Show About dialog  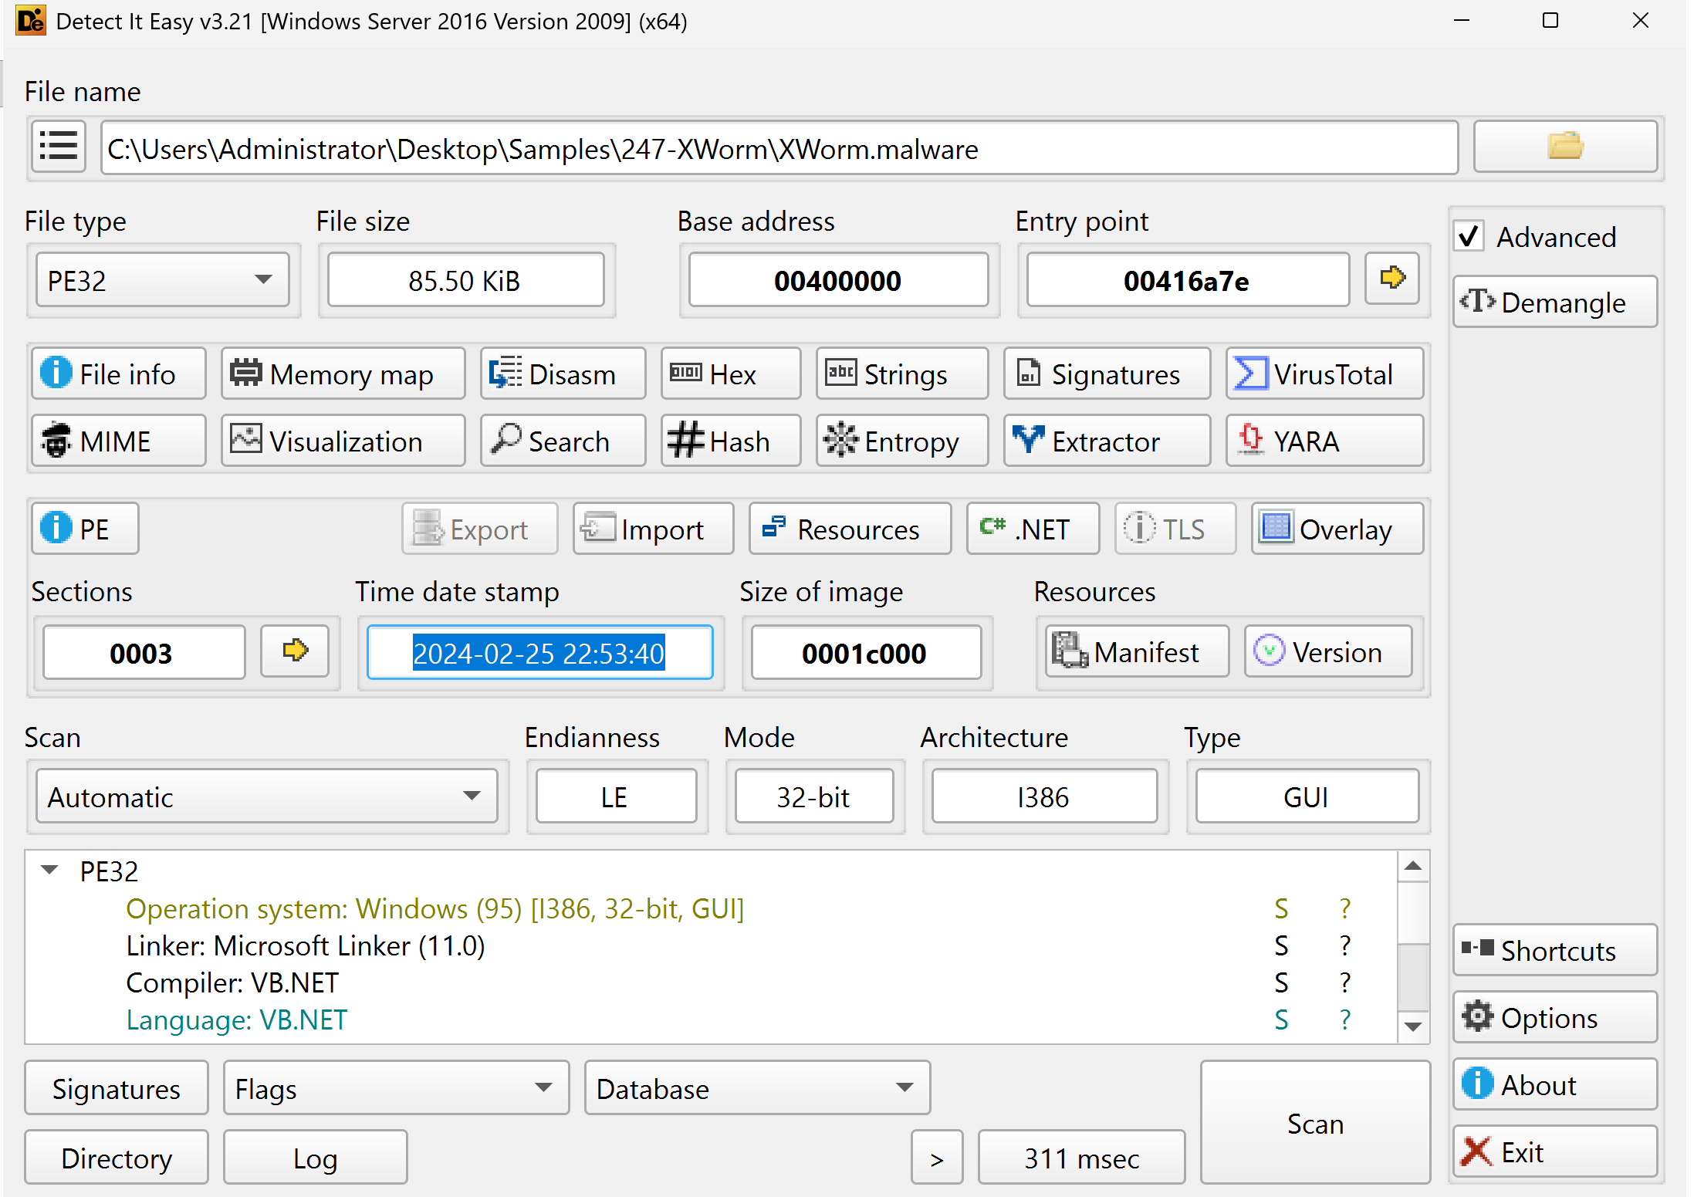pyautogui.click(x=1554, y=1084)
